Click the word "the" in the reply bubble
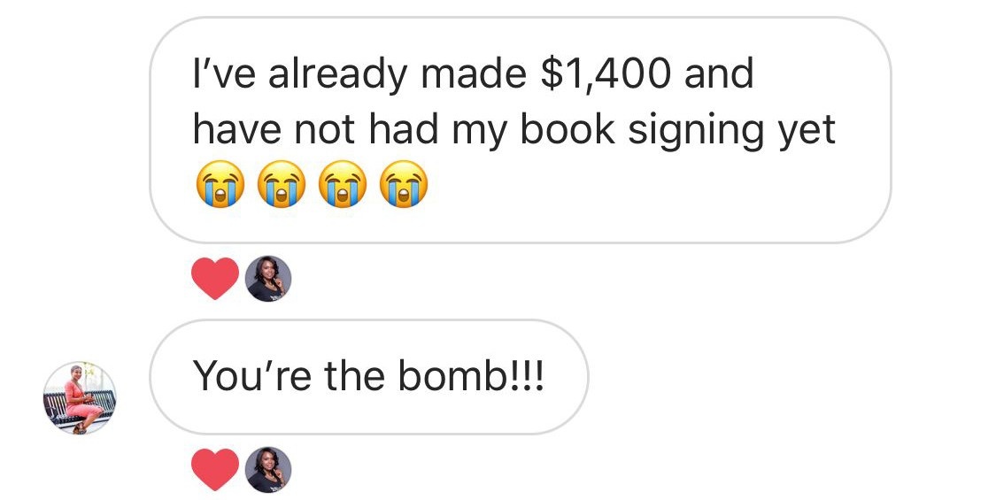Image resolution: width=996 pixels, height=500 pixels. [x=354, y=375]
